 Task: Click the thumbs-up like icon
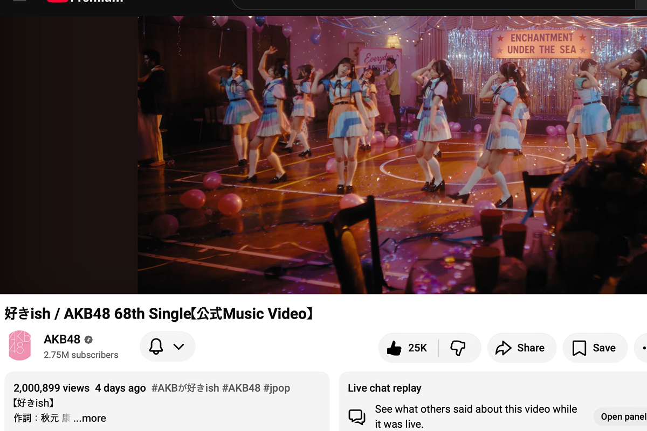click(x=394, y=348)
